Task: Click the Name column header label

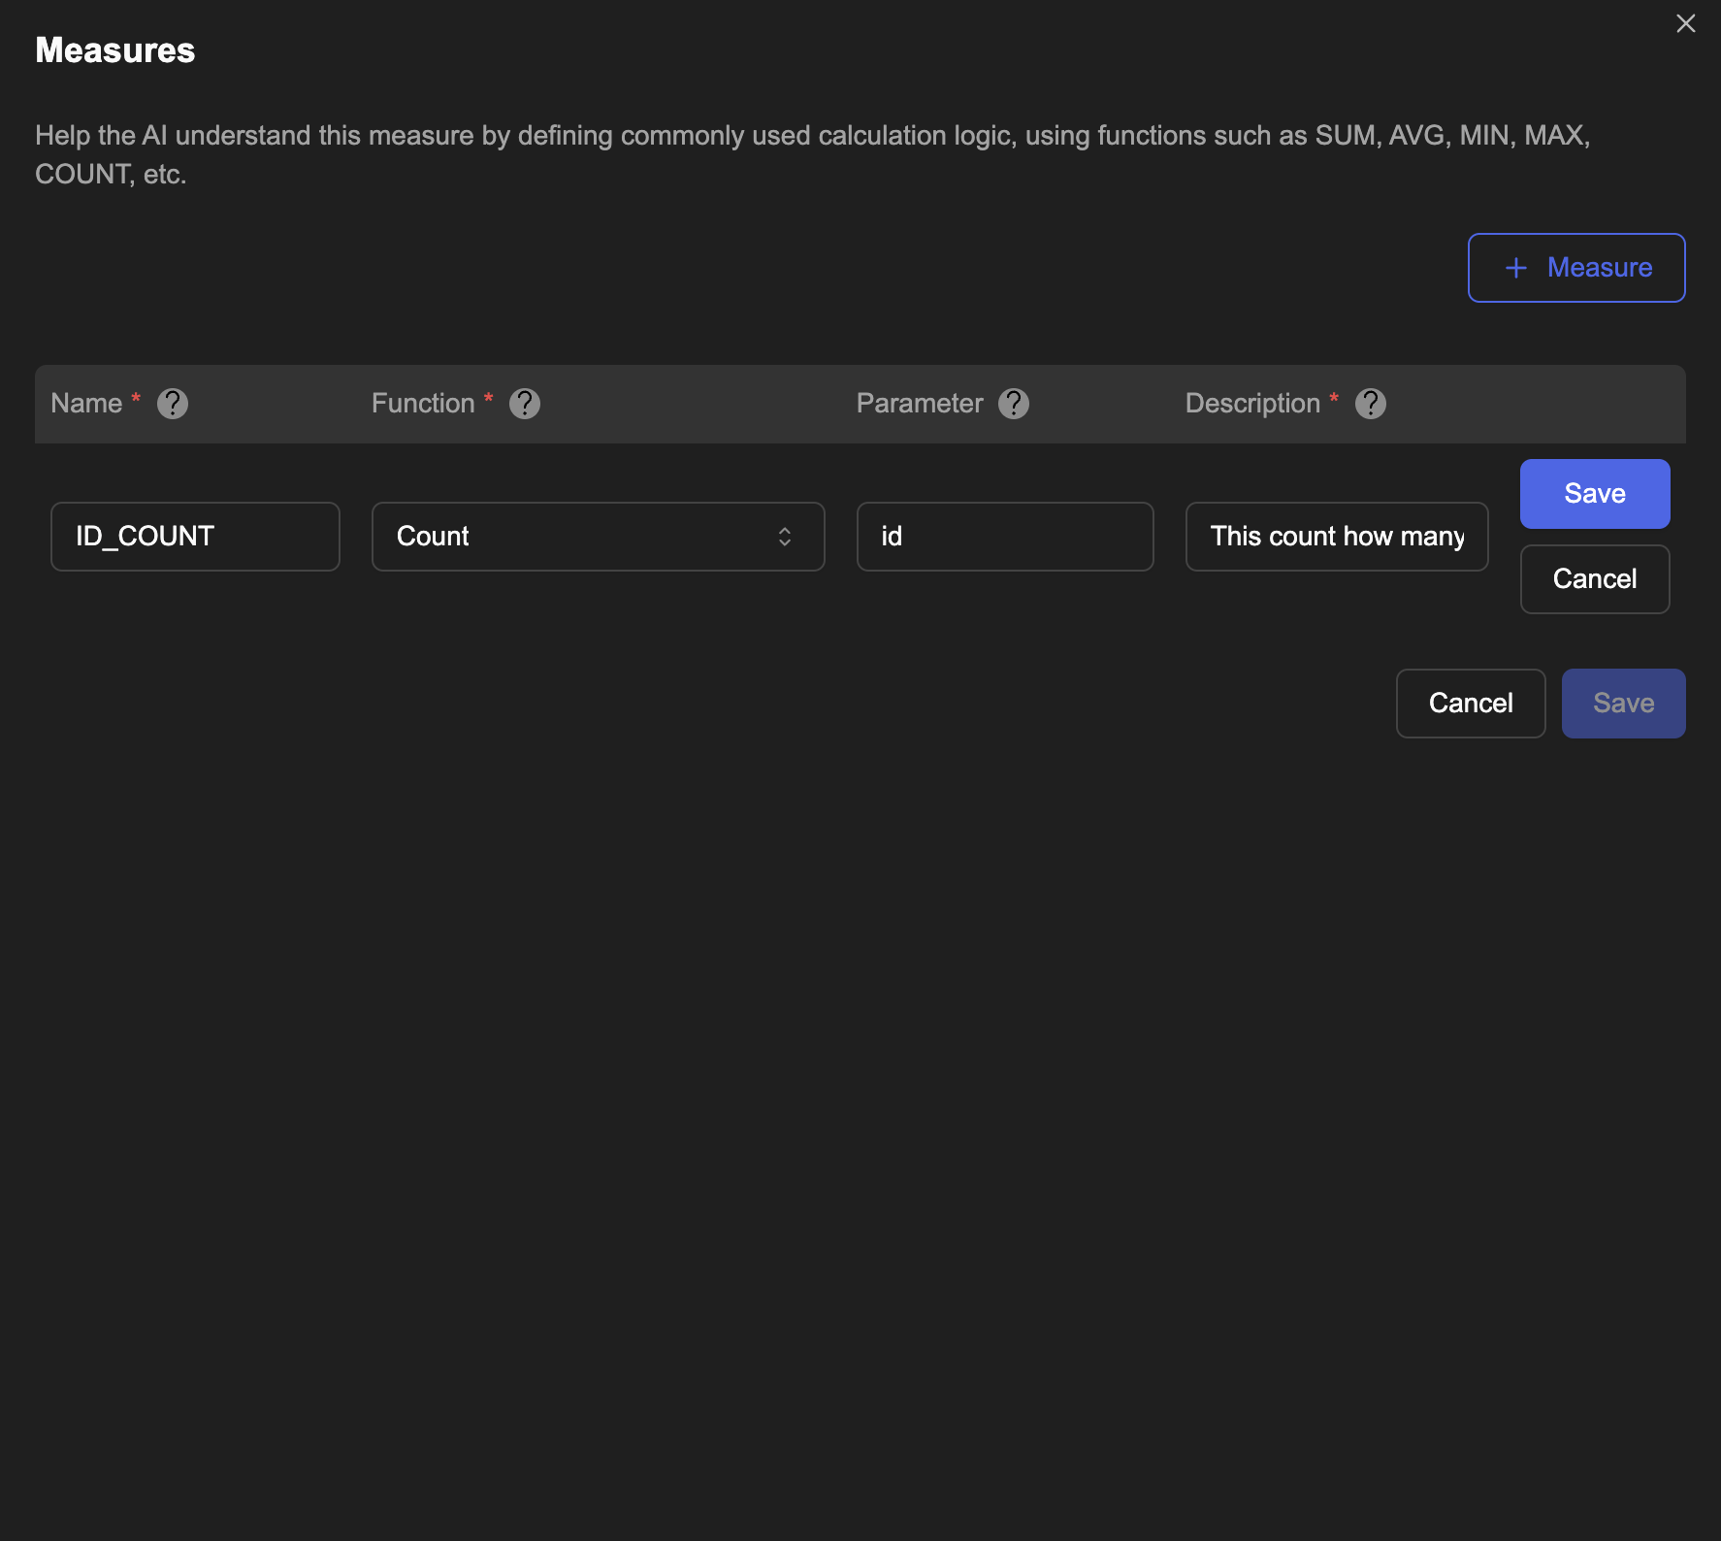Action: pos(86,404)
